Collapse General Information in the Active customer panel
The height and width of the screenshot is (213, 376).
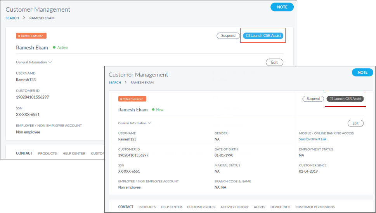click(33, 62)
